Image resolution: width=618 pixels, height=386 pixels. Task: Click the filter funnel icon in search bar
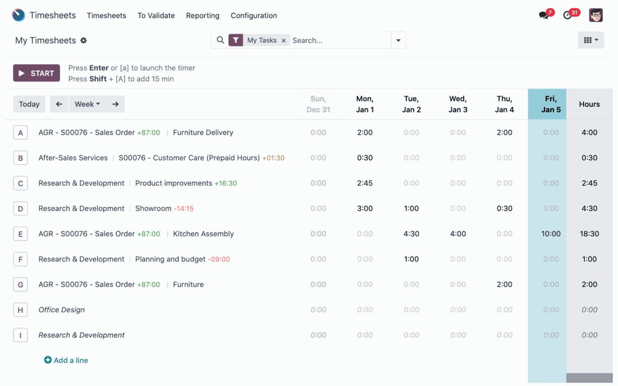click(x=236, y=40)
